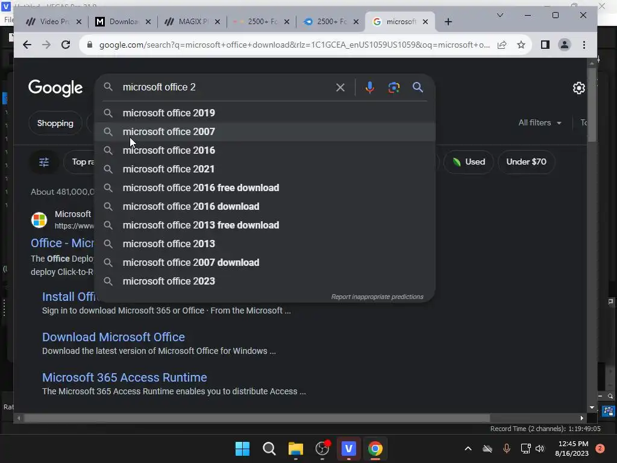Search by image with Google Lens

pyautogui.click(x=394, y=87)
